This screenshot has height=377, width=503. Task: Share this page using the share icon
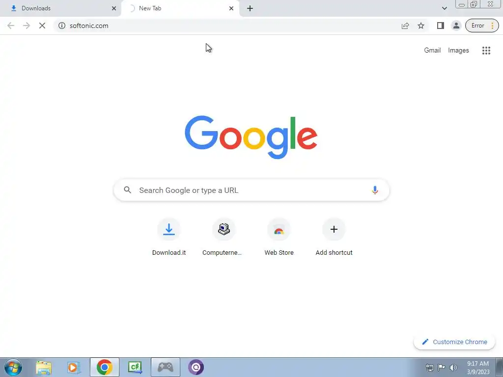click(x=405, y=26)
